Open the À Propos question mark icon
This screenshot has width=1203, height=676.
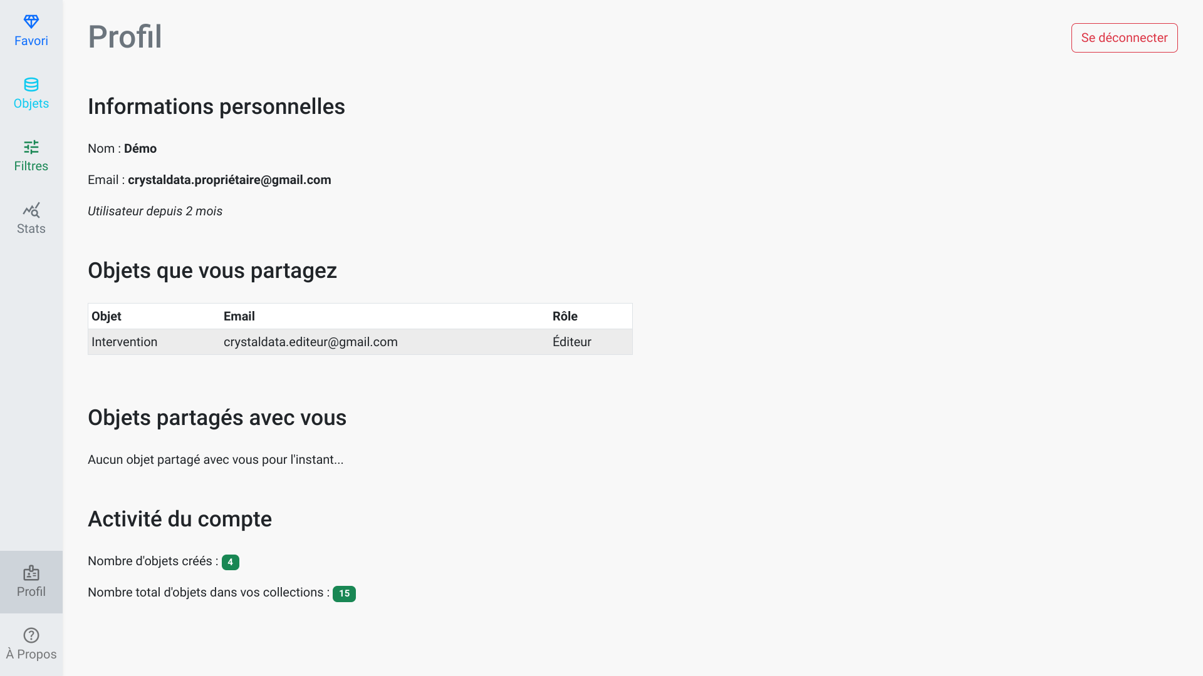point(31,635)
